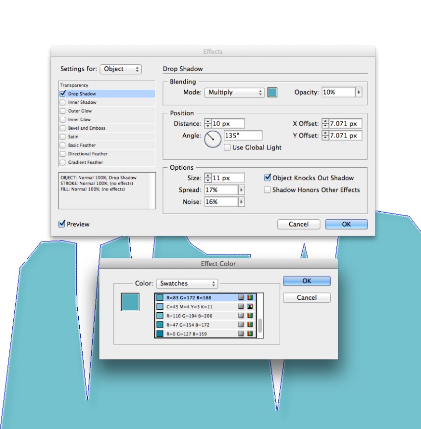Open the Color Swatches dropdown
This screenshot has width=421, height=429.
pyautogui.click(x=187, y=284)
